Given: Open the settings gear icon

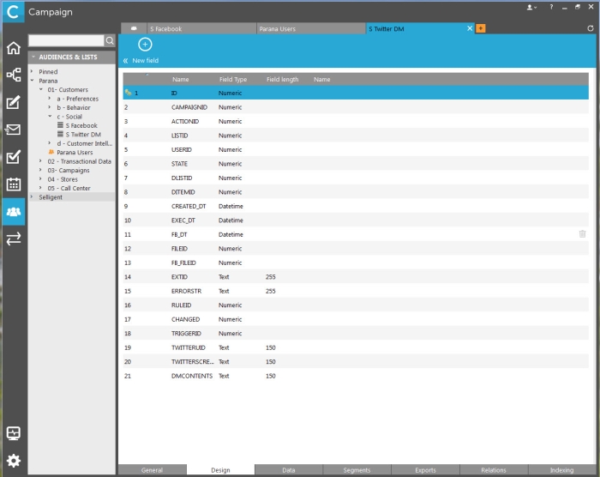Looking at the screenshot, I should tap(14, 461).
